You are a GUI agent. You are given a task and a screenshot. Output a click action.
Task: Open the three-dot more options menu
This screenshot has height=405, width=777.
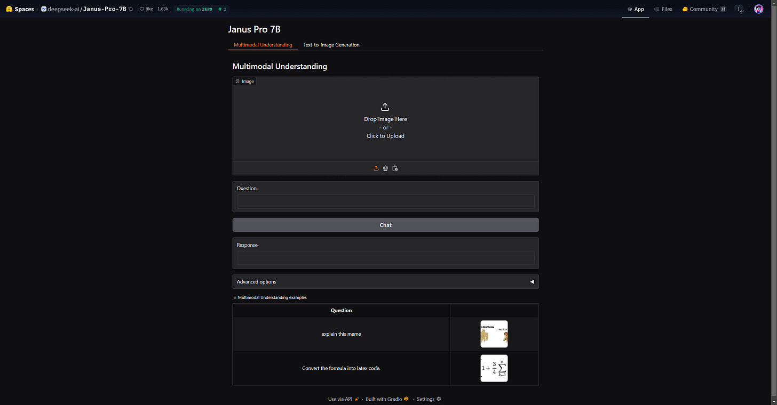(739, 9)
